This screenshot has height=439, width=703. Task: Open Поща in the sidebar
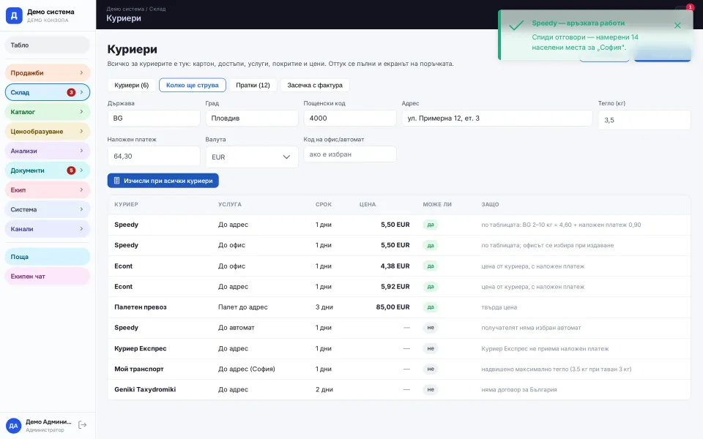click(48, 257)
